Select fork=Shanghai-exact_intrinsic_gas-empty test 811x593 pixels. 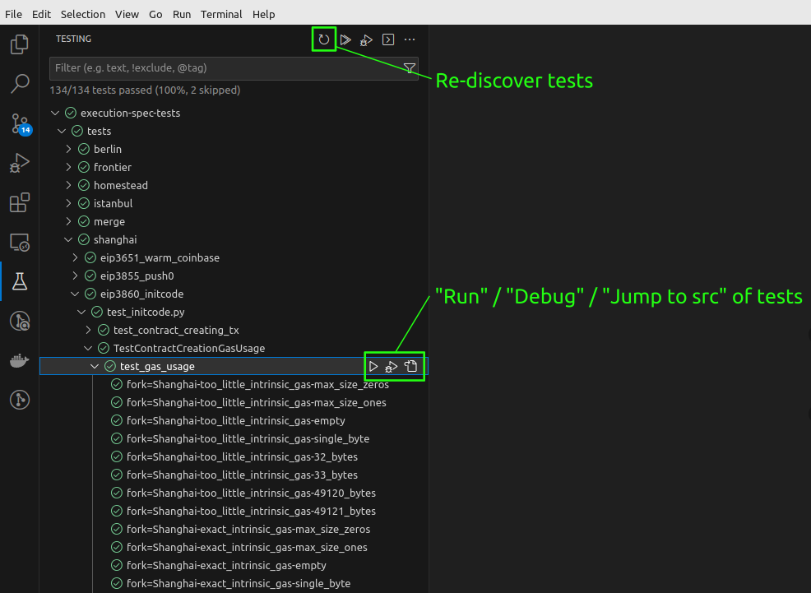pyautogui.click(x=226, y=565)
